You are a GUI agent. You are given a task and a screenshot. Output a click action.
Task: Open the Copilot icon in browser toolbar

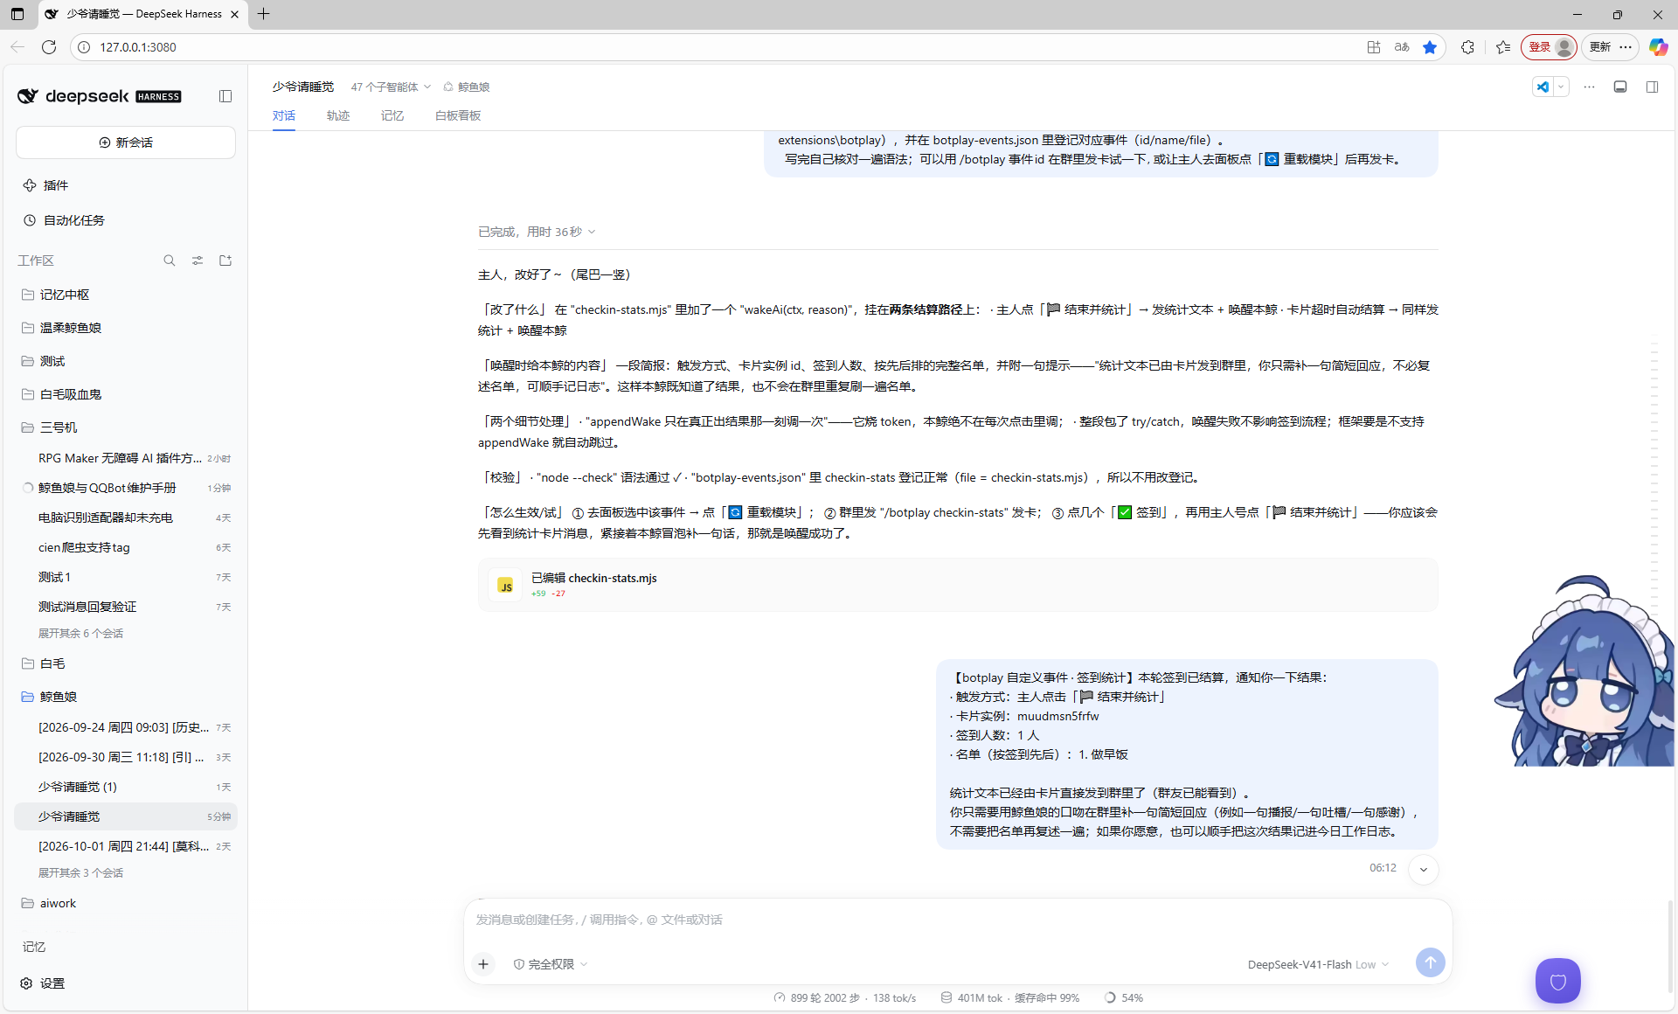[x=1658, y=47]
